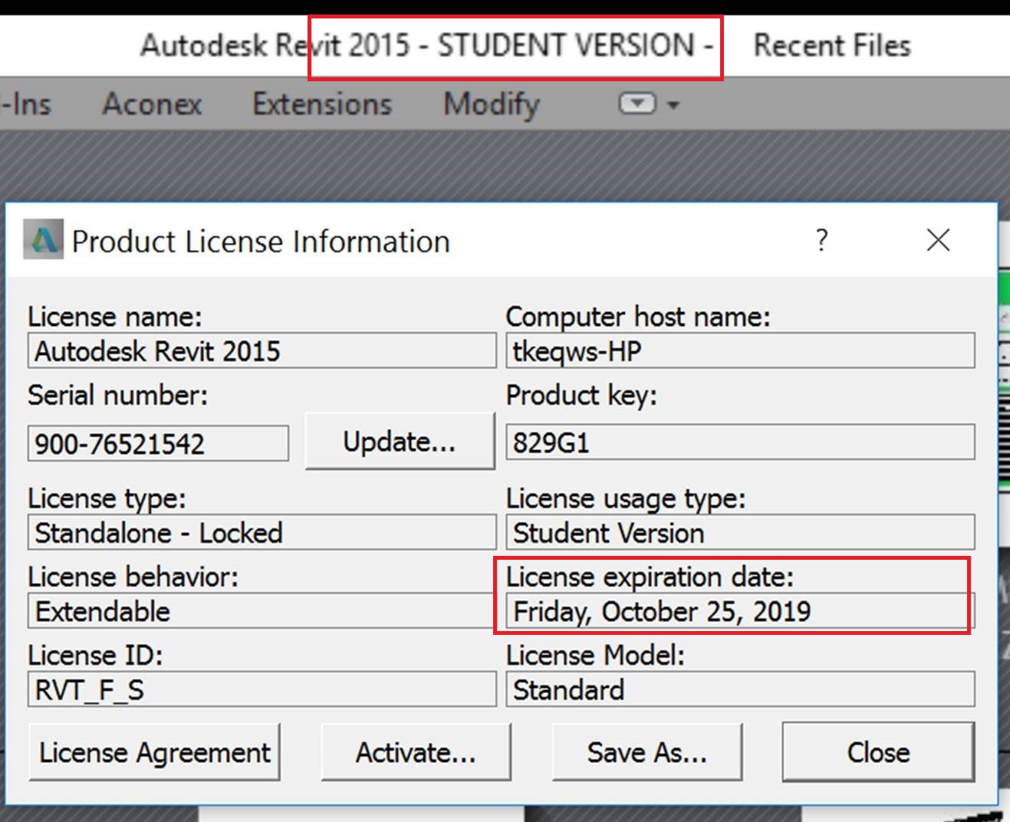Click the Update... button

click(400, 441)
